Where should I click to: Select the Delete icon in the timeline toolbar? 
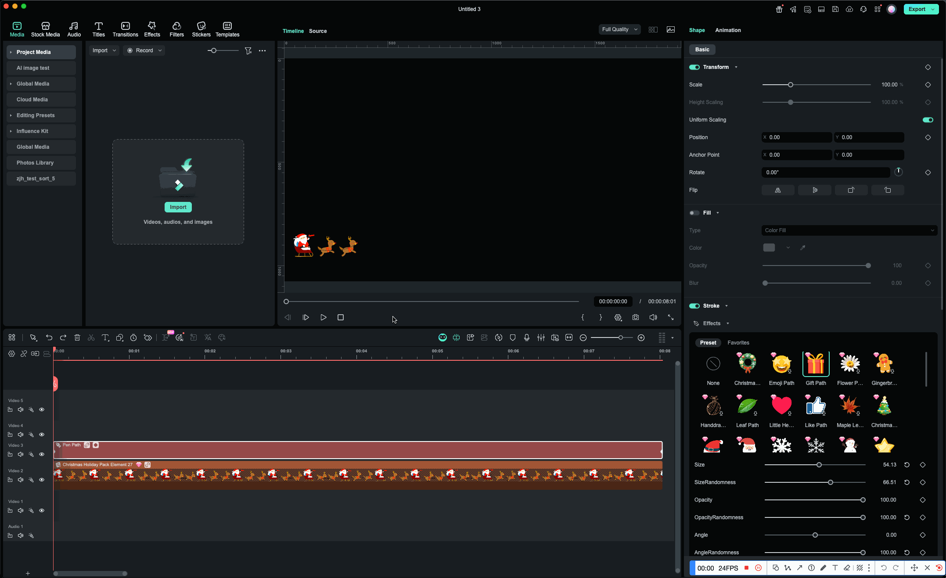(x=77, y=337)
